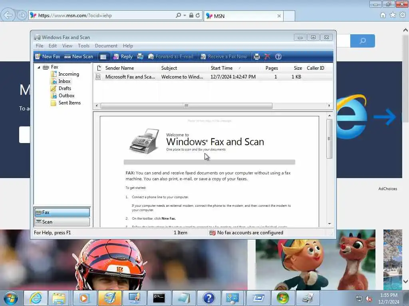Viewport: 409px width, 306px height.
Task: Open the Windows Start menu
Action: pyautogui.click(x=11, y=298)
